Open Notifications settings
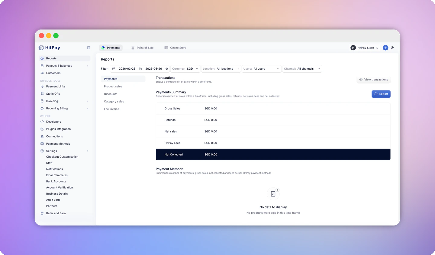The image size is (435, 255). pyautogui.click(x=54, y=169)
